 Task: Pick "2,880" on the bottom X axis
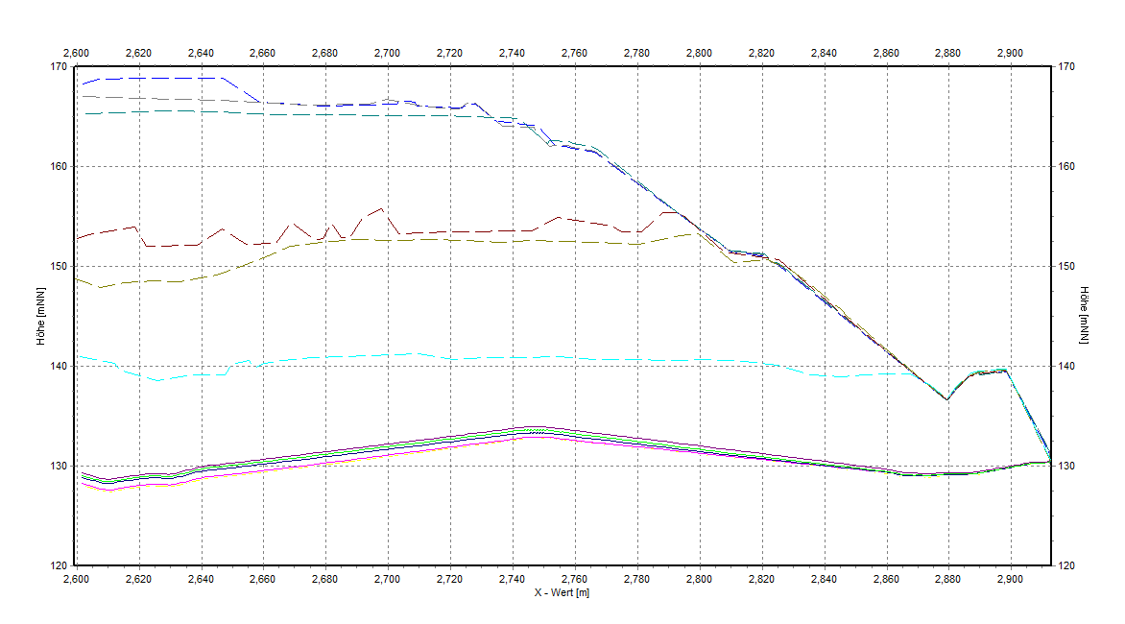click(x=947, y=579)
